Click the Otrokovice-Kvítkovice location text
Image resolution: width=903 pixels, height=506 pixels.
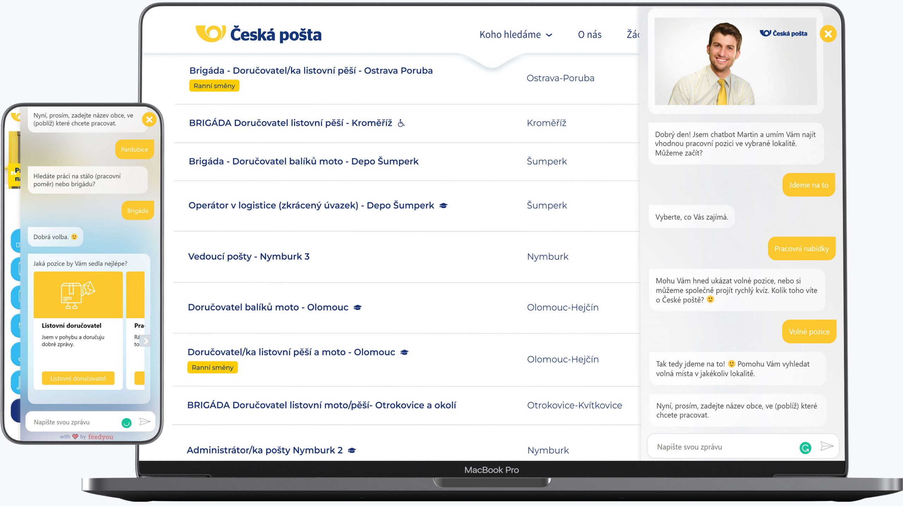[x=574, y=405]
